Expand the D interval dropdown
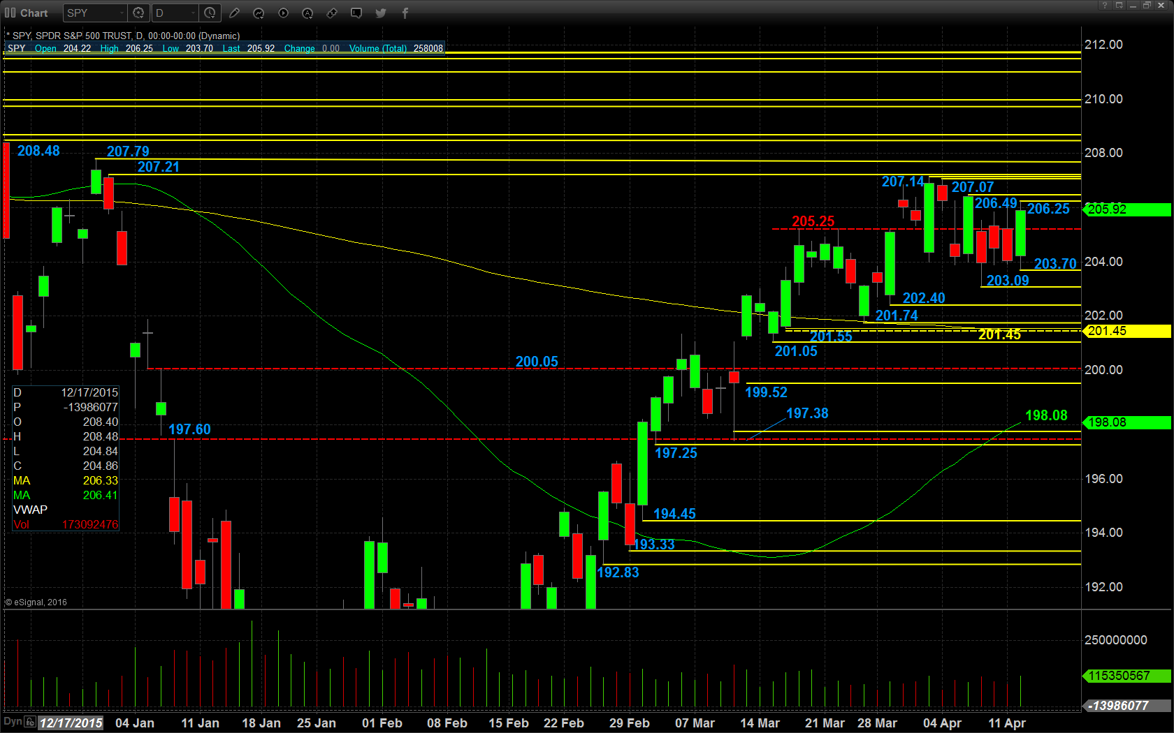The image size is (1174, 733). 193,13
